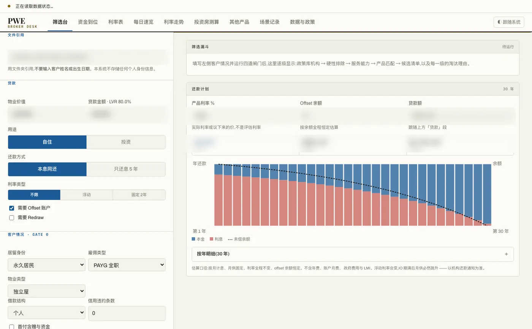The image size is (532, 329).
Task: Click the 还款计划 panel header
Action: click(353, 89)
